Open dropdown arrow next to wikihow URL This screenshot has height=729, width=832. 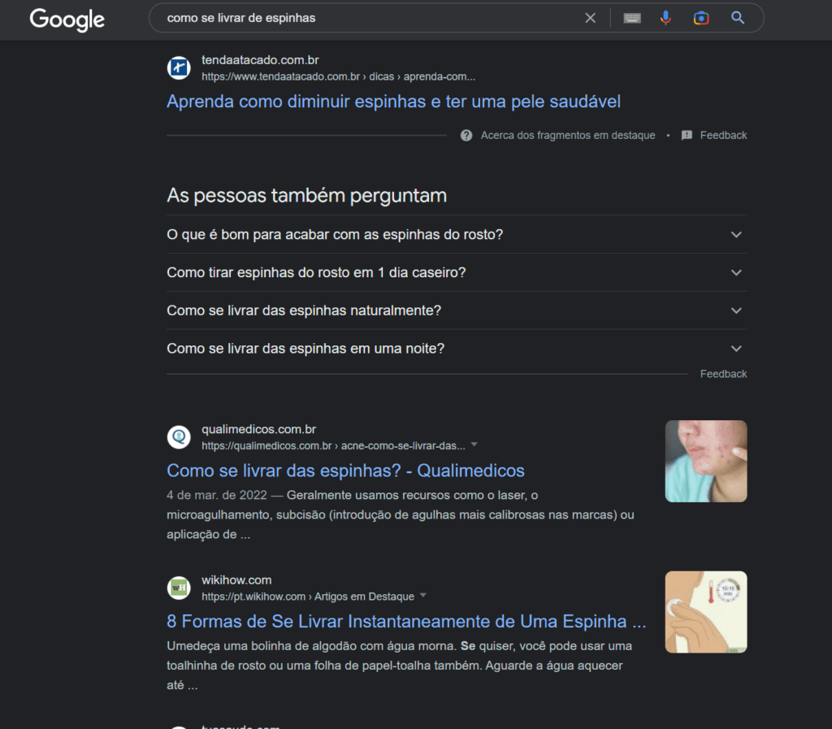click(423, 595)
